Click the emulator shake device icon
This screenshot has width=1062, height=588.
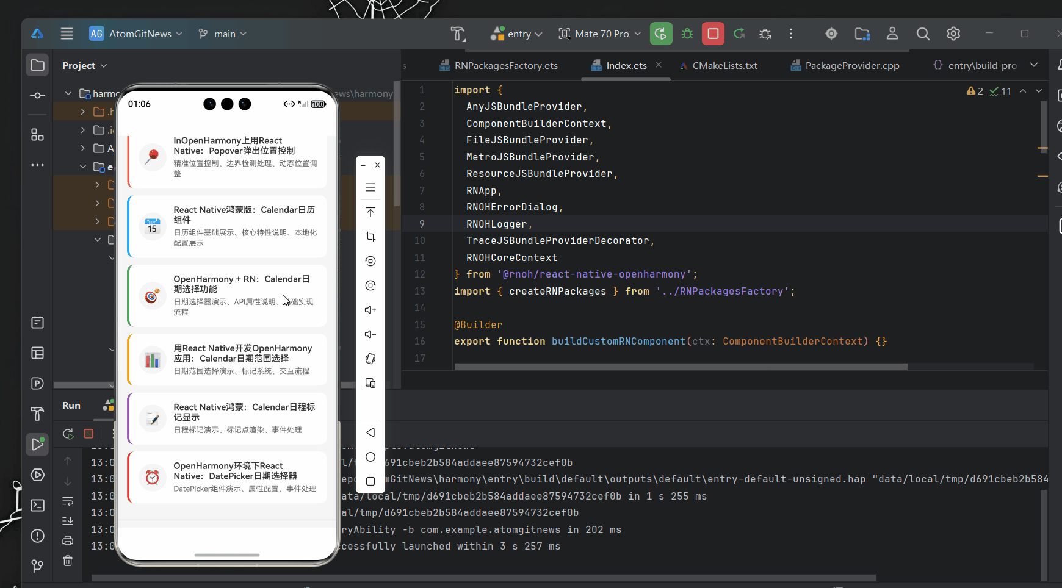pyautogui.click(x=370, y=359)
